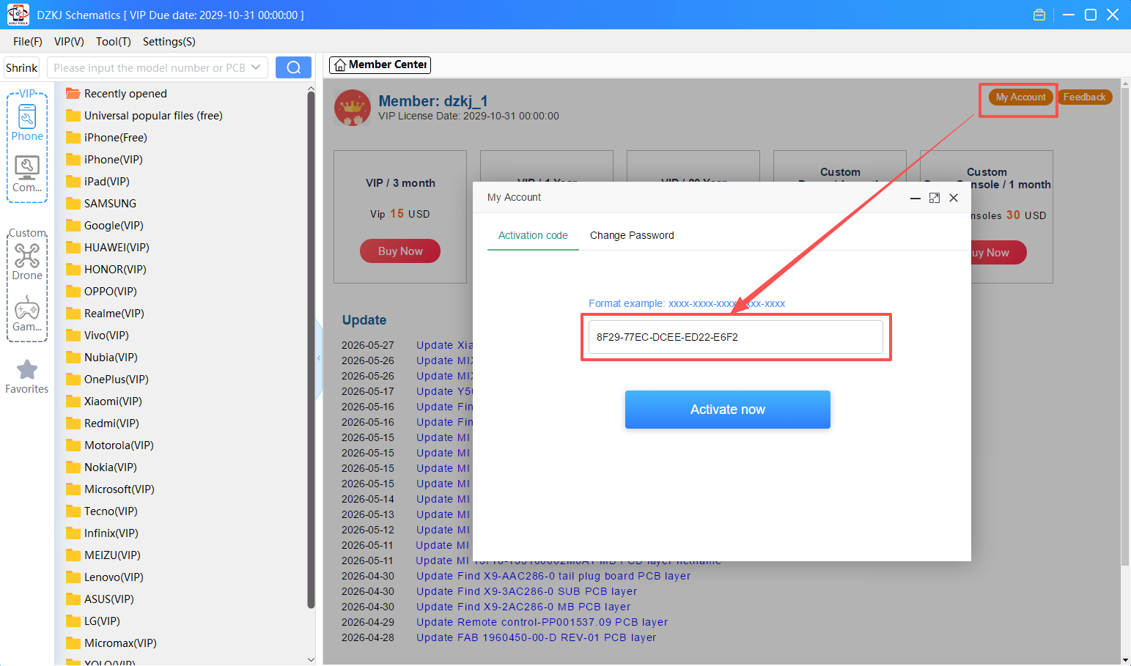Open the Tecno(VIP) folder
This screenshot has width=1131, height=666.
coord(102,511)
